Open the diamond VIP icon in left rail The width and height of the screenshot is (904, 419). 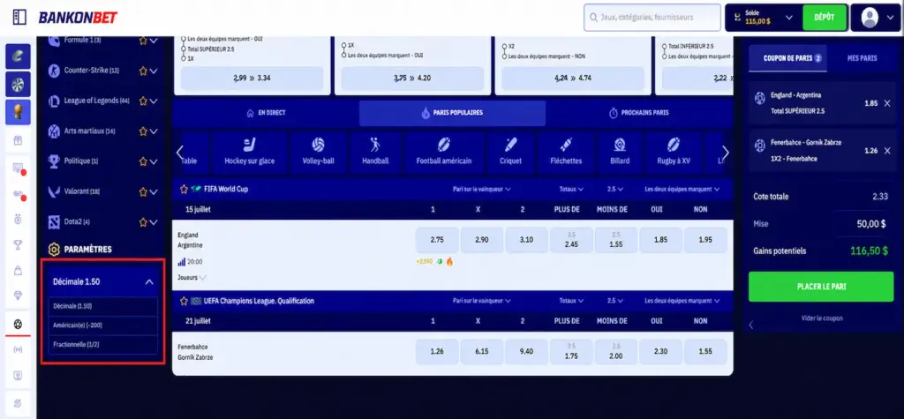18,296
